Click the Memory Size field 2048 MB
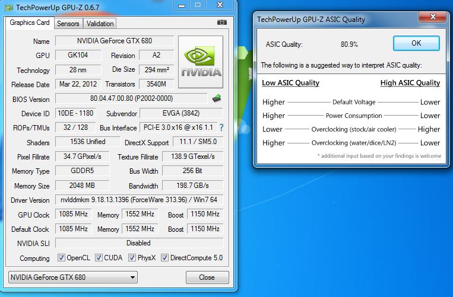This screenshot has width=453, height=297. [x=83, y=186]
